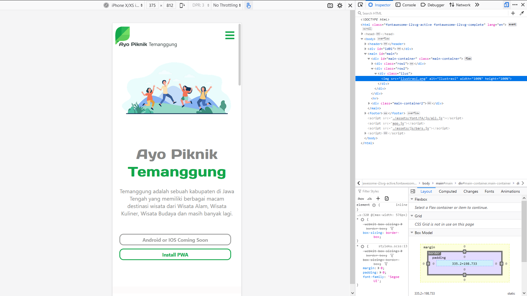Switch to the Animations tab

pos(510,191)
